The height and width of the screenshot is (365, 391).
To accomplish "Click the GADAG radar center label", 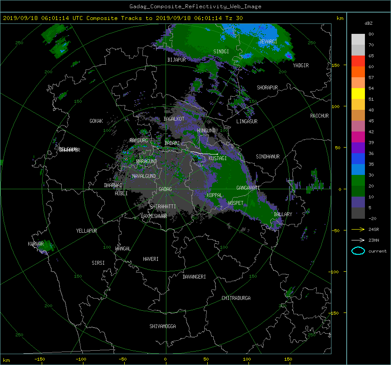I will point(165,189).
